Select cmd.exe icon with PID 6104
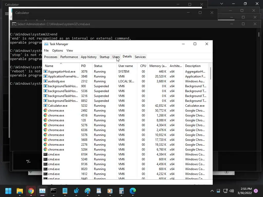The image size is (263, 197). pos(45,154)
